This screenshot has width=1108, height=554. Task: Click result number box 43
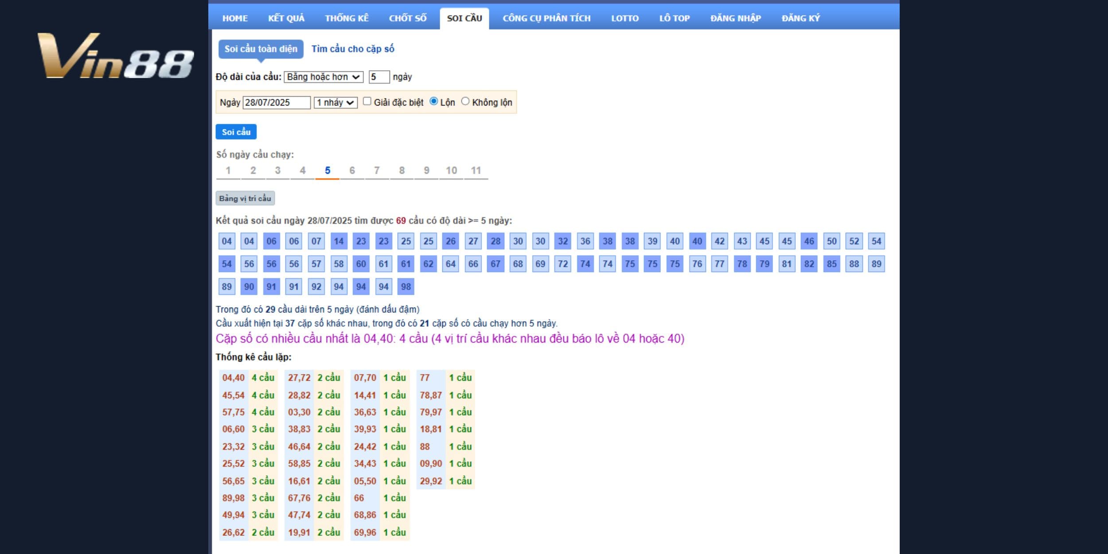[x=742, y=241]
